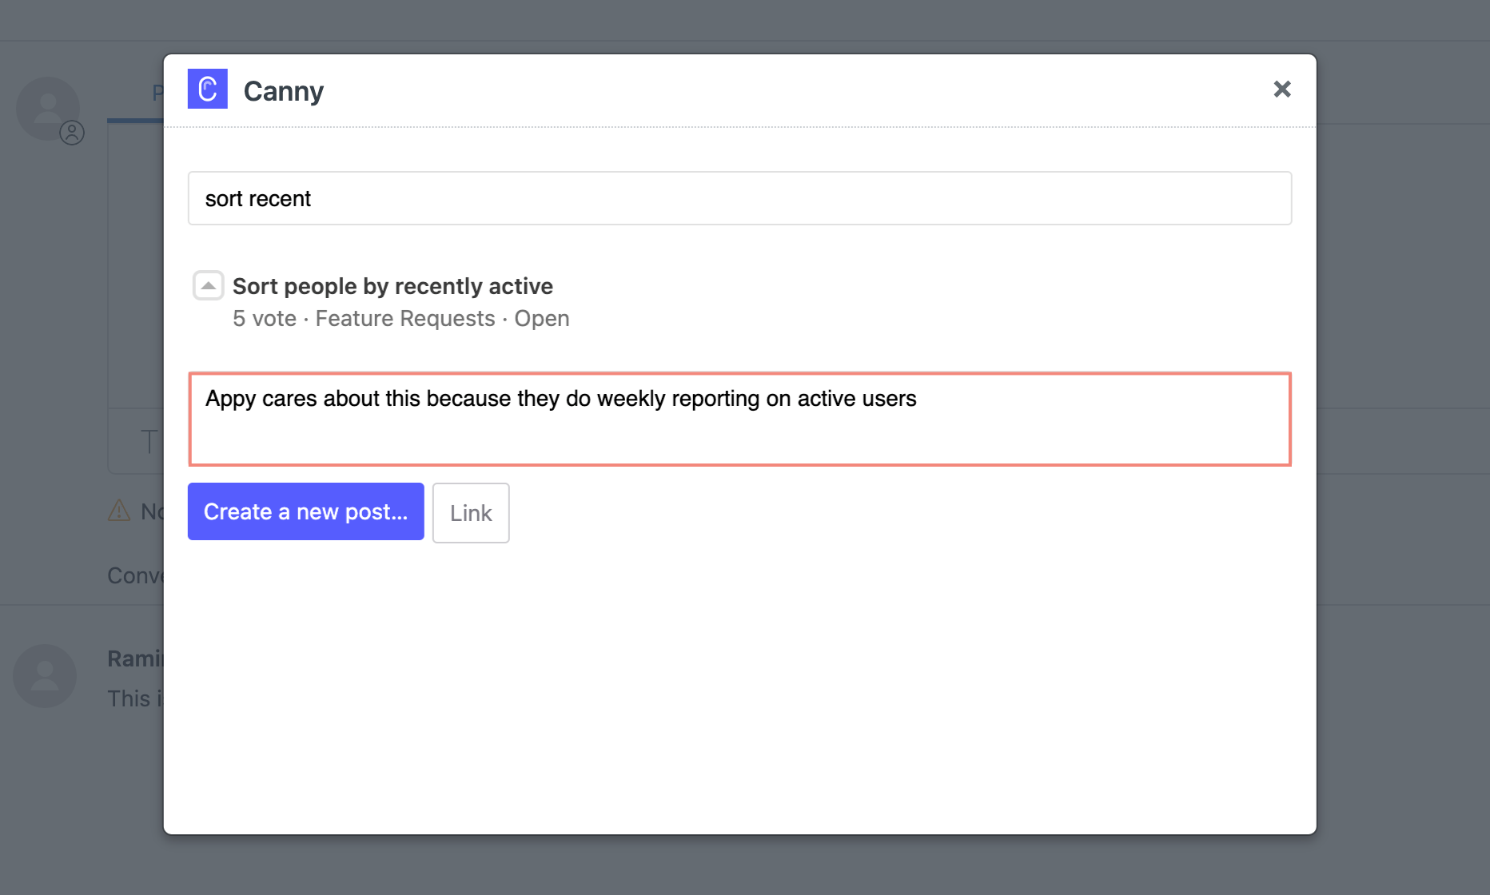Click the small person badge on avatar
This screenshot has width=1490, height=895.
[x=72, y=133]
